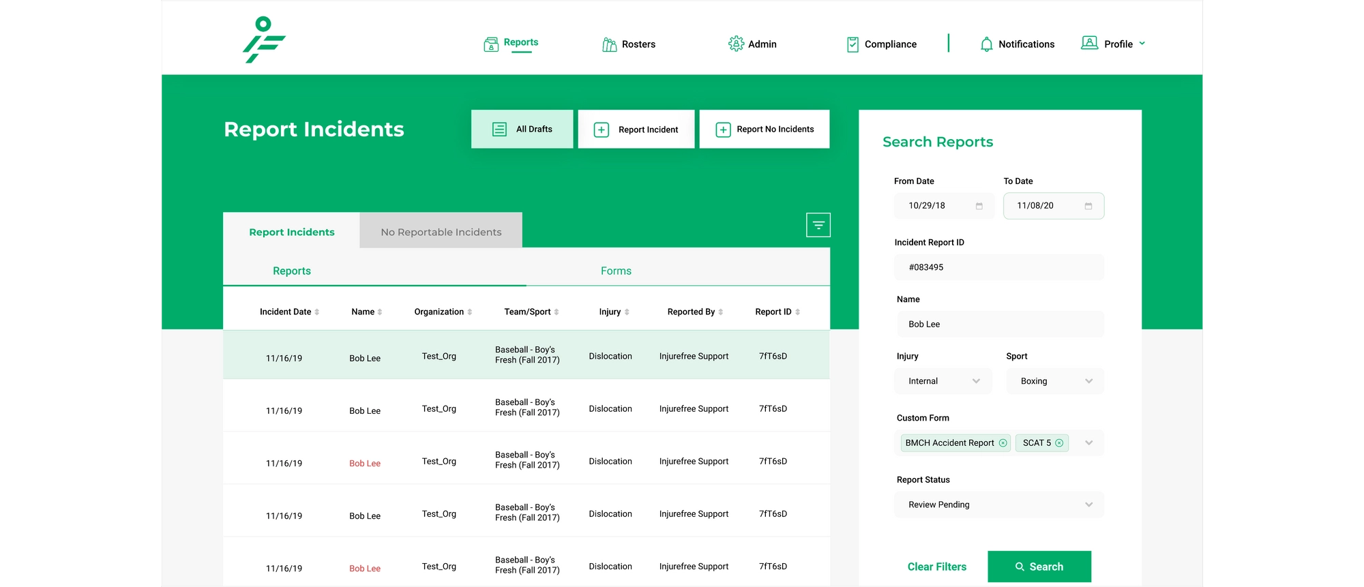Remove the SCAT 5 tag
The image size is (1364, 587).
point(1059,443)
